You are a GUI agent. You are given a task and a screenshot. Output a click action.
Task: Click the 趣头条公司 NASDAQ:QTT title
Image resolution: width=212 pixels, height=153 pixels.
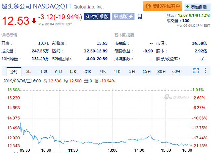point(36,6)
